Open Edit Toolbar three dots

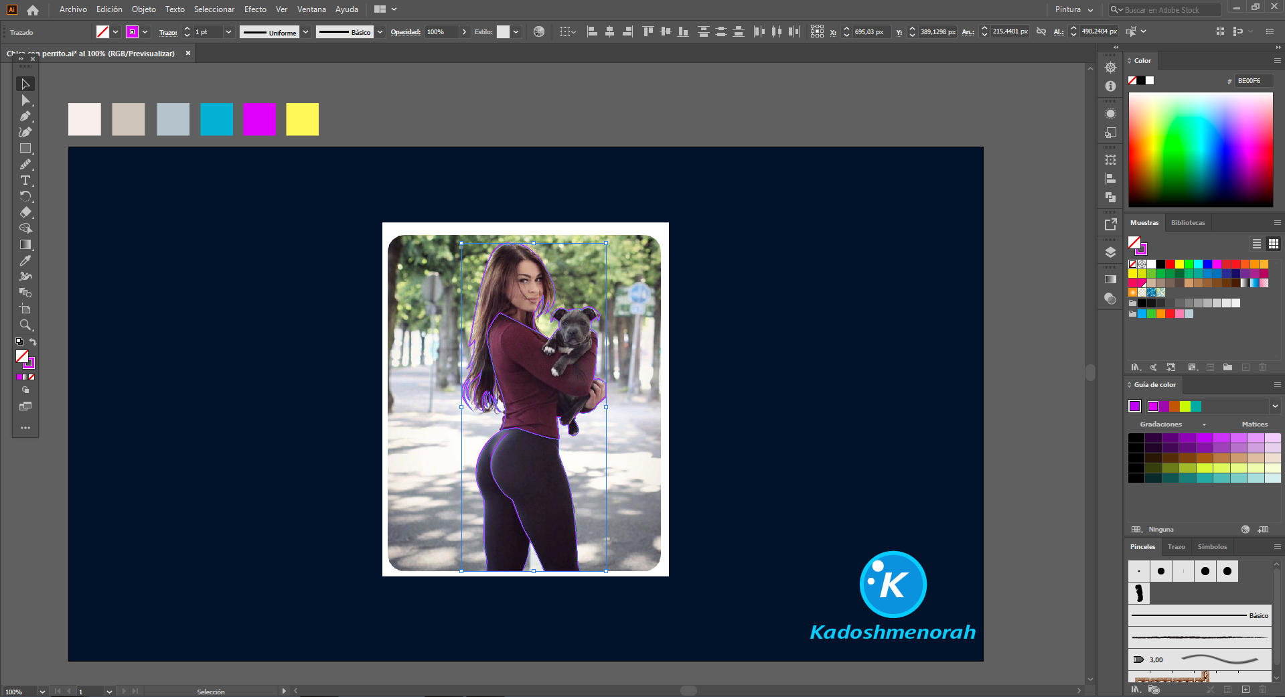point(25,427)
